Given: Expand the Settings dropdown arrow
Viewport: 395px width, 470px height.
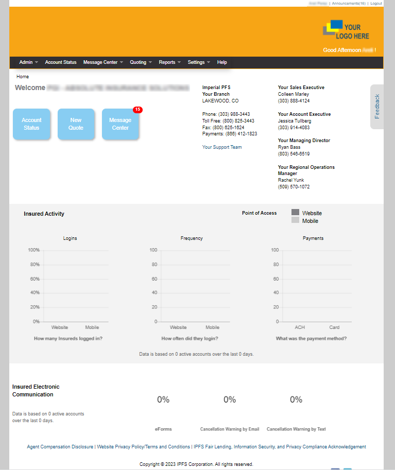Looking at the screenshot, I should click(209, 62).
